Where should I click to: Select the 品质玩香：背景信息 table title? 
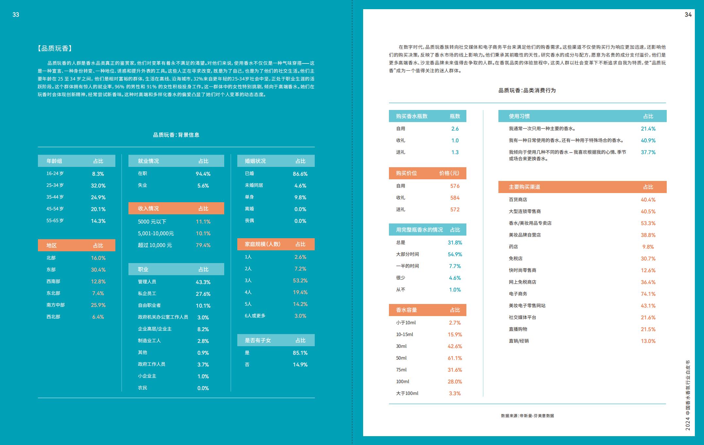click(176, 135)
